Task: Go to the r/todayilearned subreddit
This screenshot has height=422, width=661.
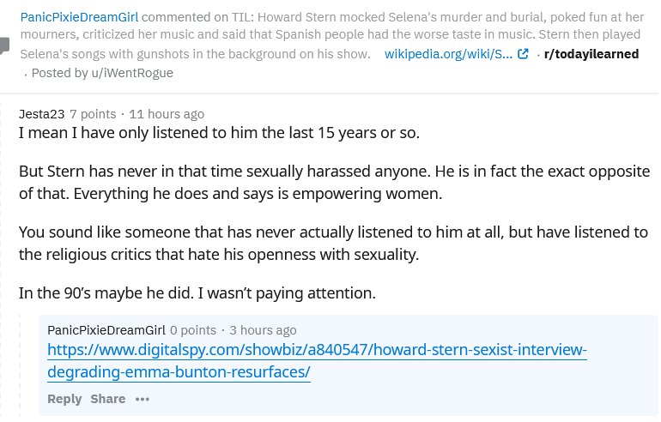Action: click(591, 54)
